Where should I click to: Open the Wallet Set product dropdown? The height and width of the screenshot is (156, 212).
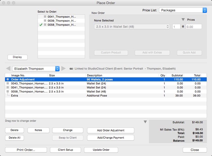tap(132, 27)
